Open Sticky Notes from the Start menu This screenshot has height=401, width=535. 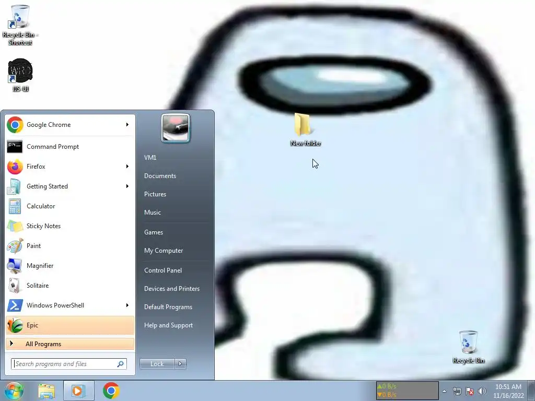tap(70, 226)
